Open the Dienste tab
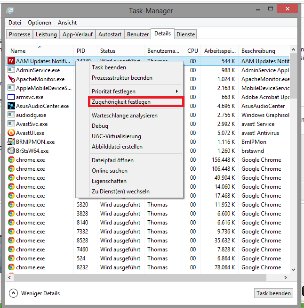Image resolution: width=304 pixels, height=308 pixels. click(185, 34)
